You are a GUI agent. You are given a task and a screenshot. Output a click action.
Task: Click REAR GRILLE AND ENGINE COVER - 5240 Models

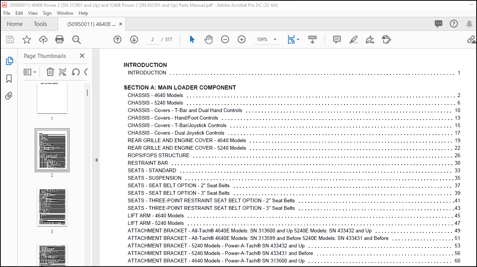187,148
